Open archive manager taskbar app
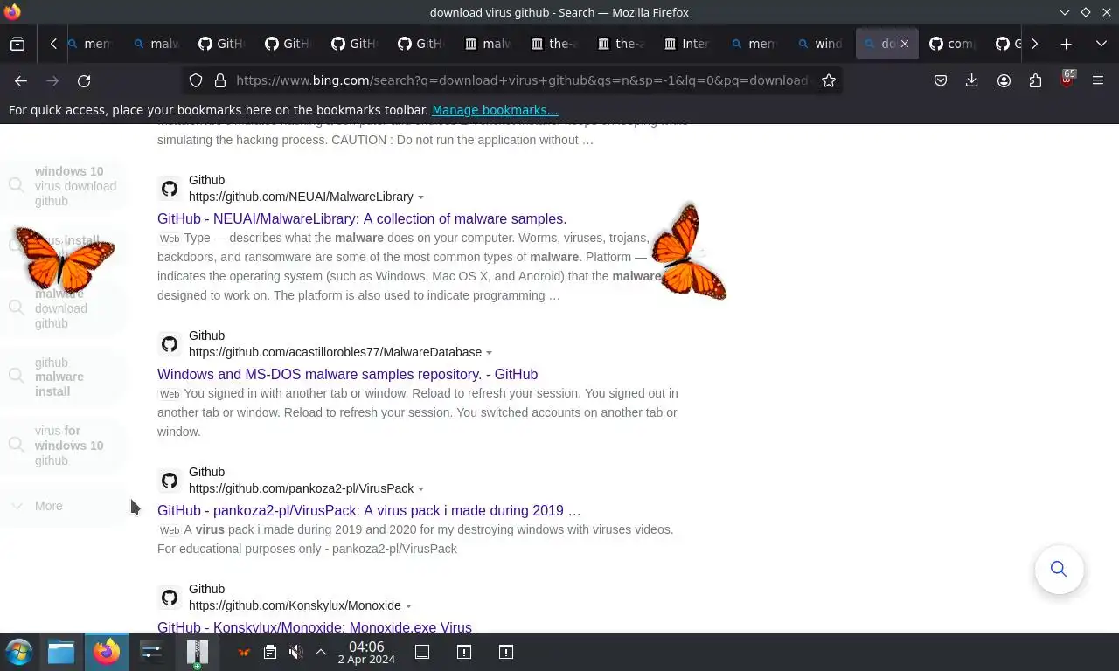1119x671 pixels. [198, 652]
